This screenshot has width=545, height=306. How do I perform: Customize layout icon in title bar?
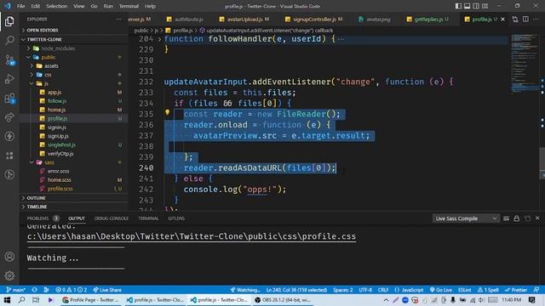[485, 6]
